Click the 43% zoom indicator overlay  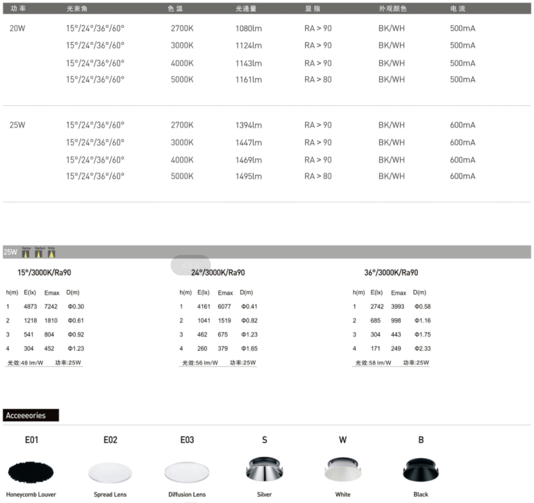191,265
